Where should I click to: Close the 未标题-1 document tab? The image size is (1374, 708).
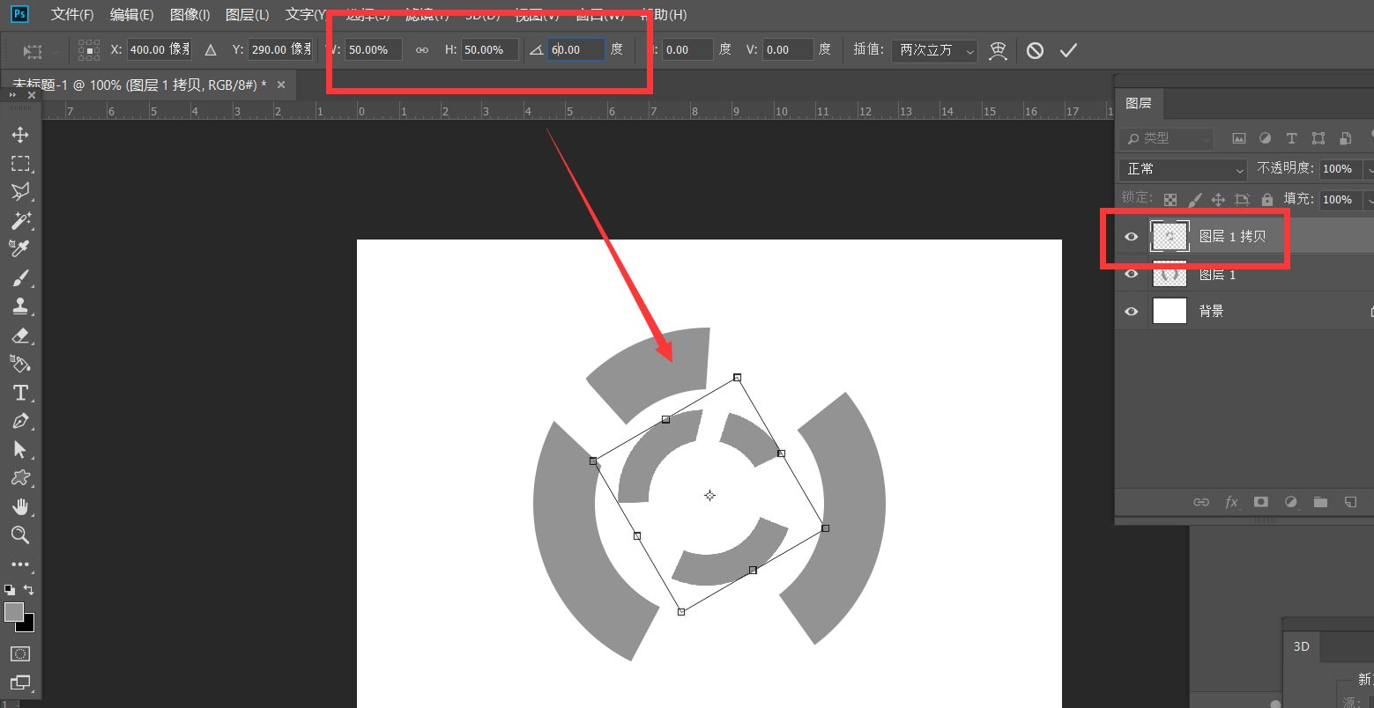(281, 85)
